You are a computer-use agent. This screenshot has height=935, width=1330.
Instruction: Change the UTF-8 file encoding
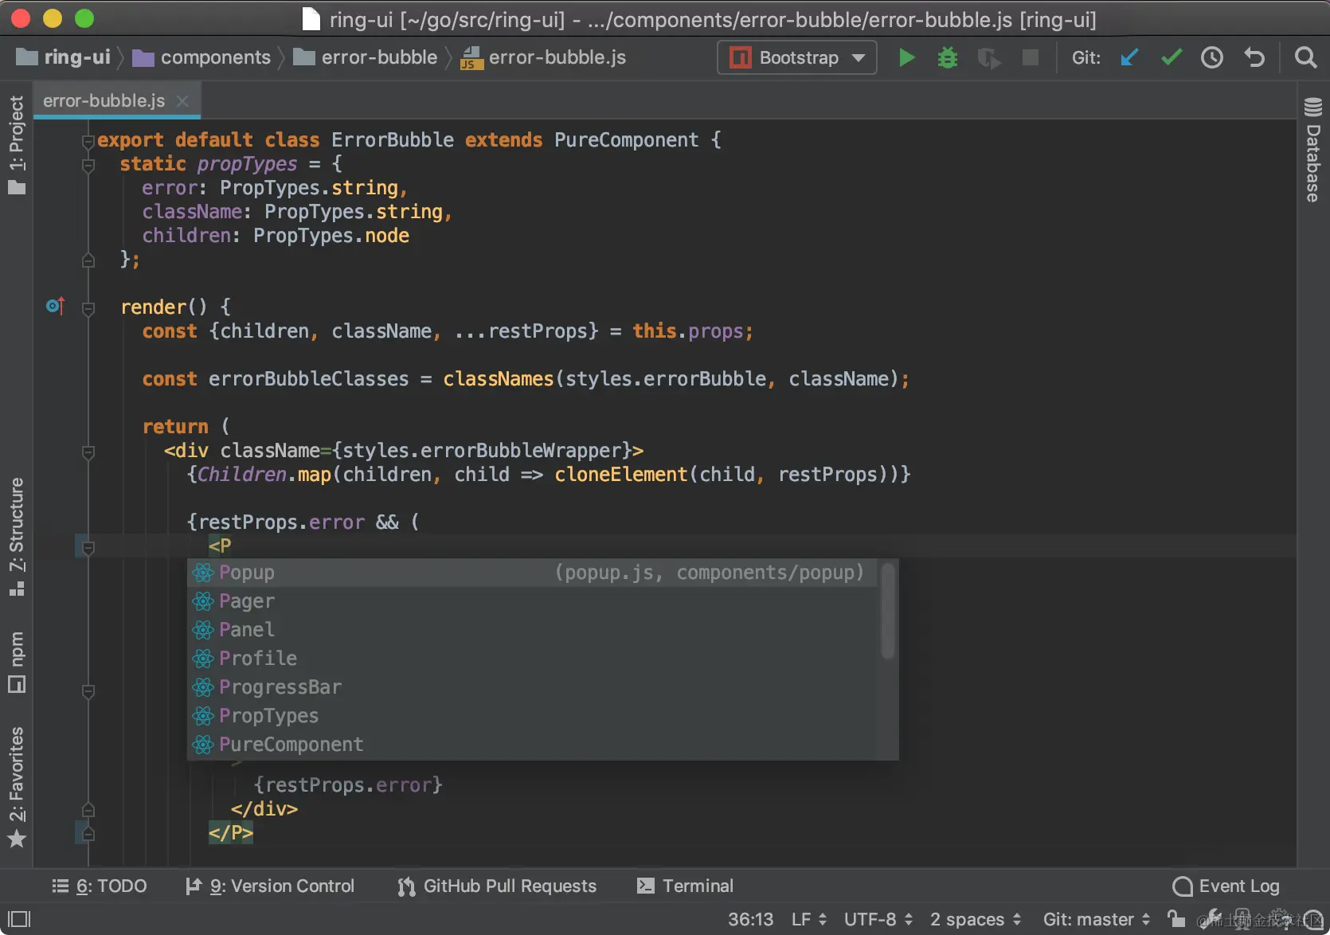(x=878, y=919)
